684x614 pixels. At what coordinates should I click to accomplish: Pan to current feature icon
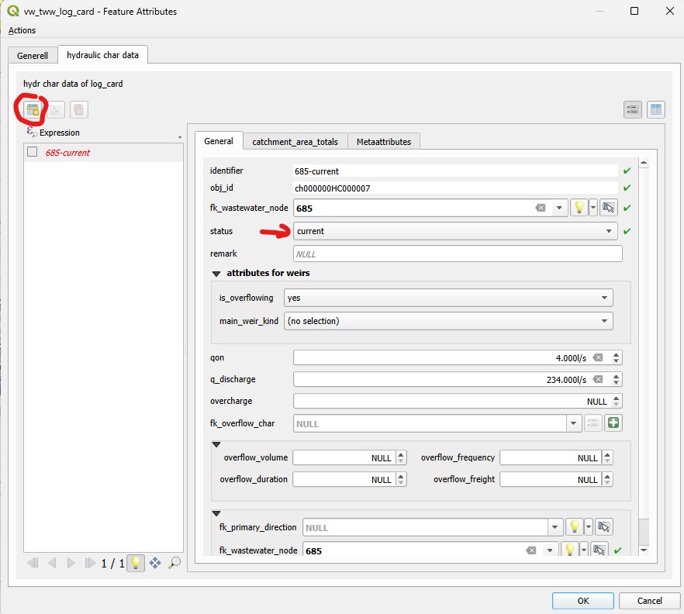(x=155, y=563)
